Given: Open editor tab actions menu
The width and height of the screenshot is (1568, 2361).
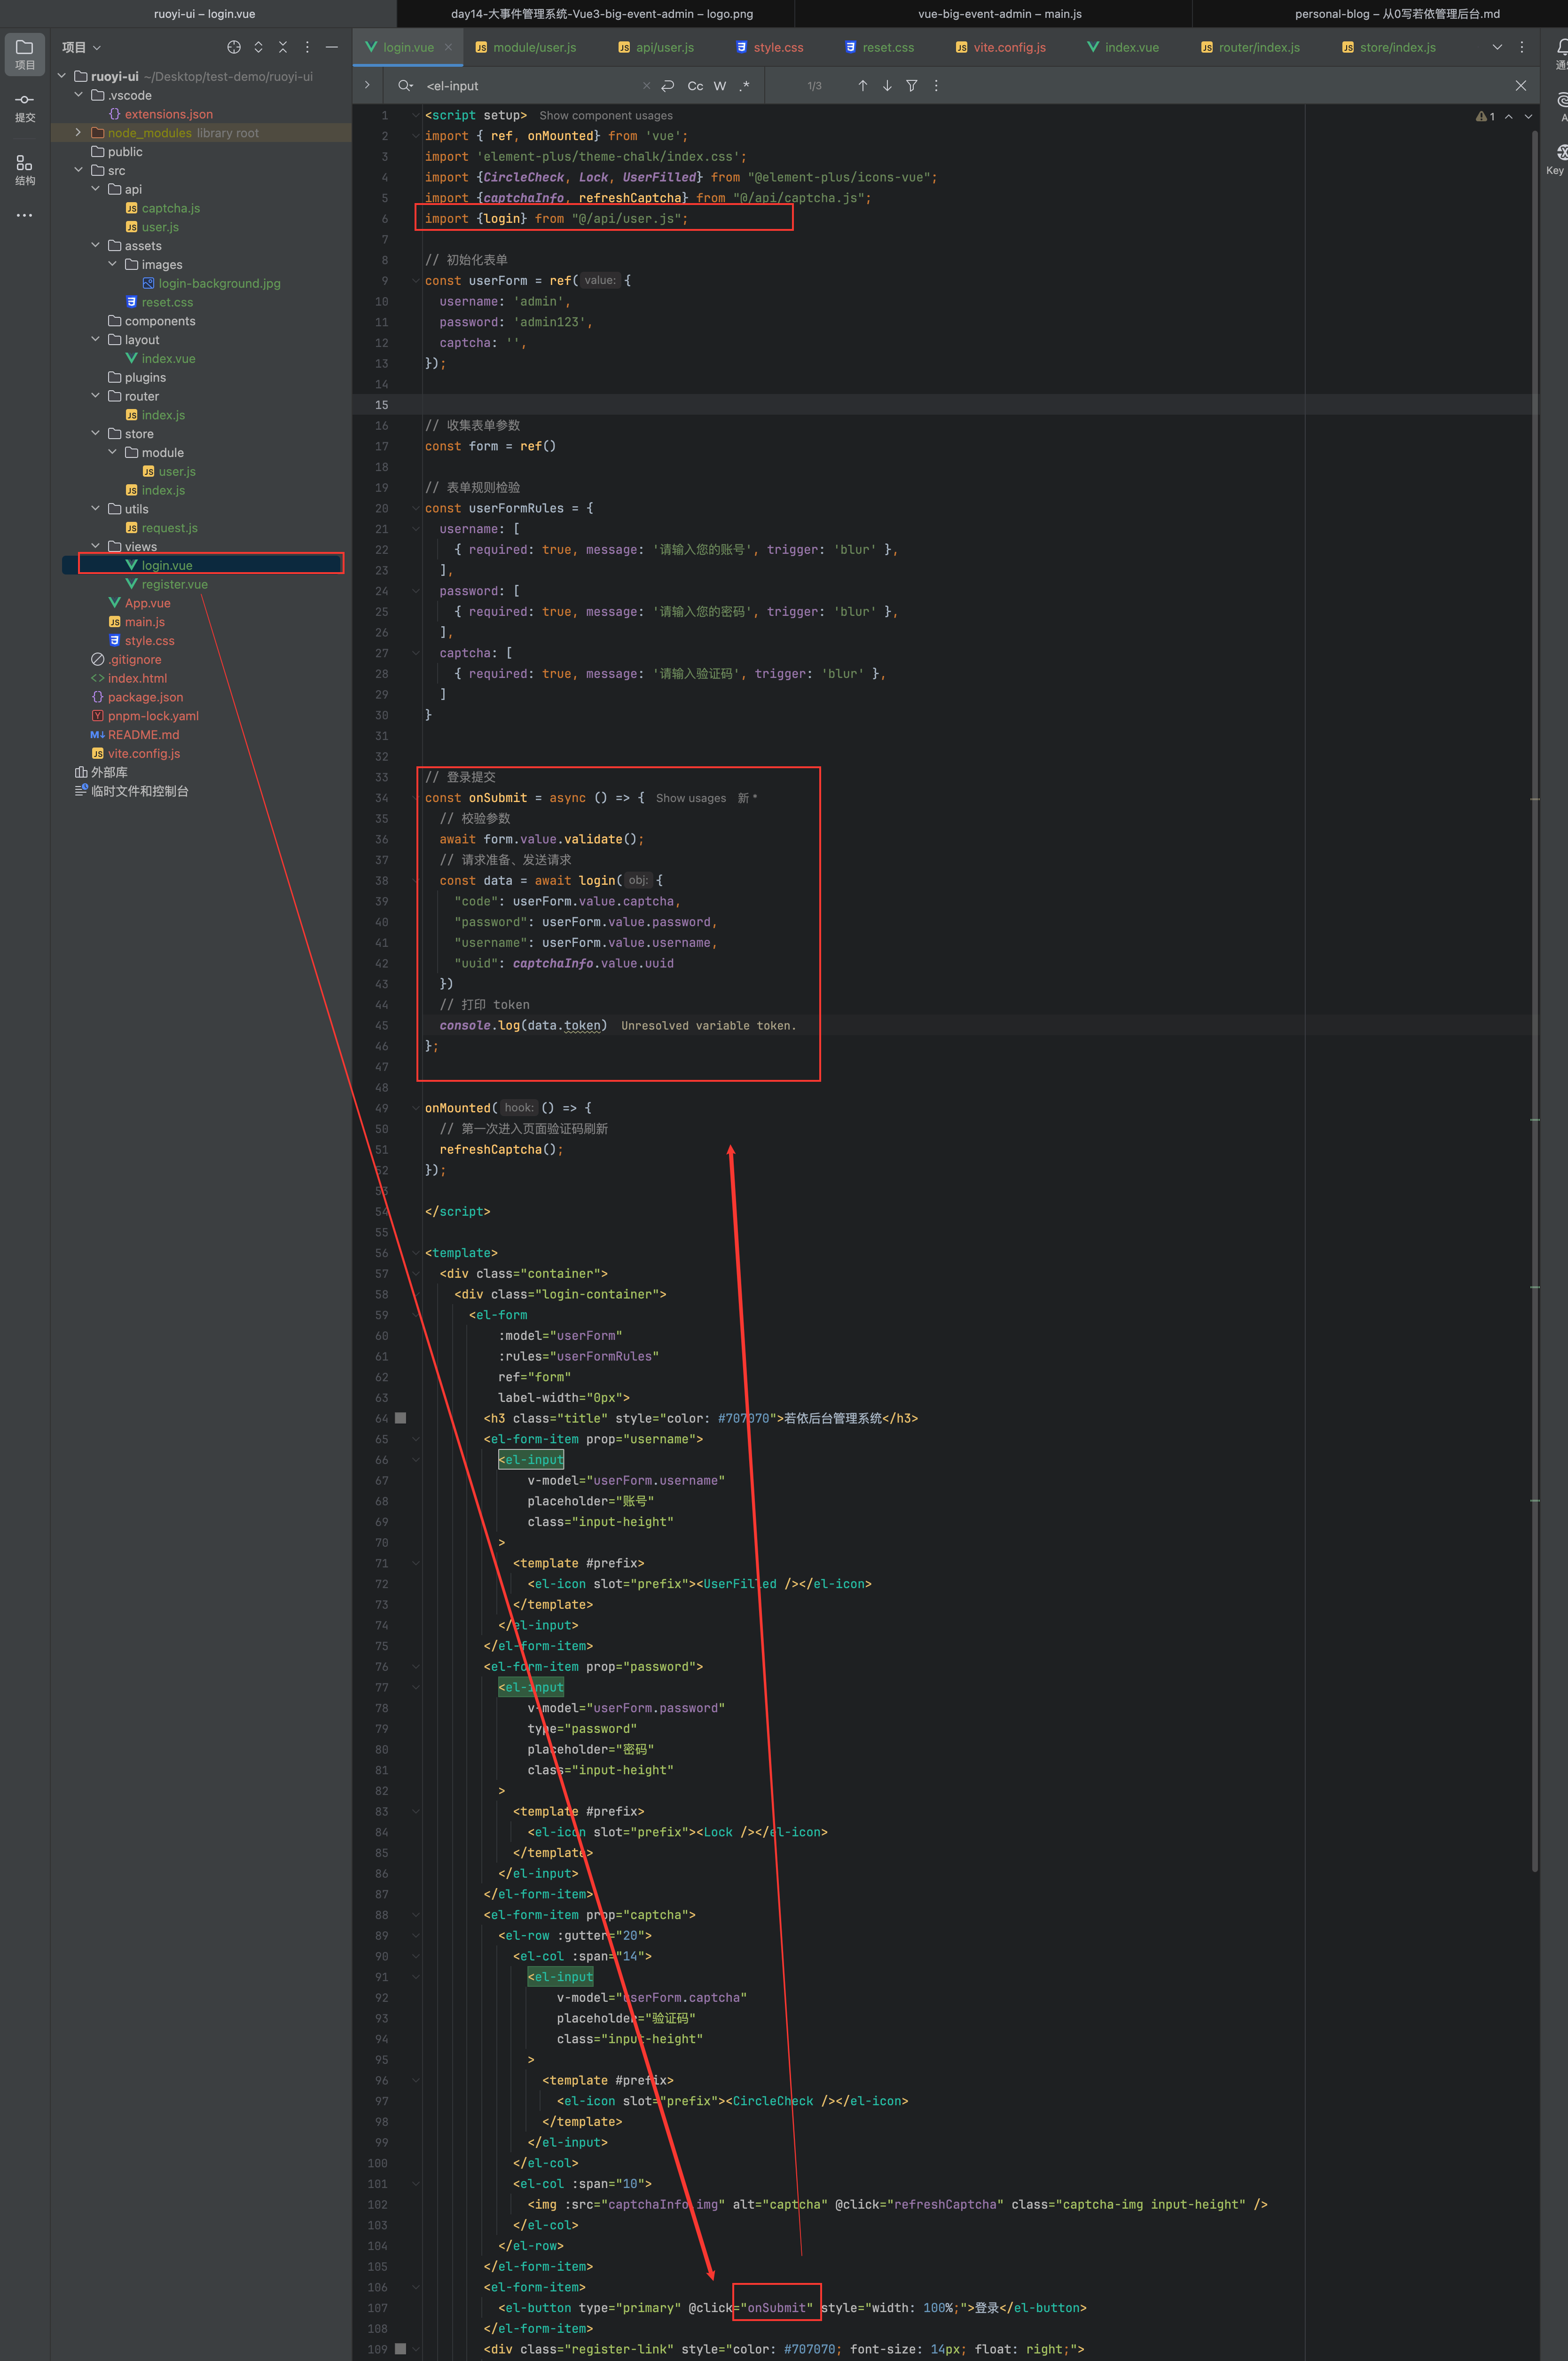Looking at the screenshot, I should tap(1522, 47).
